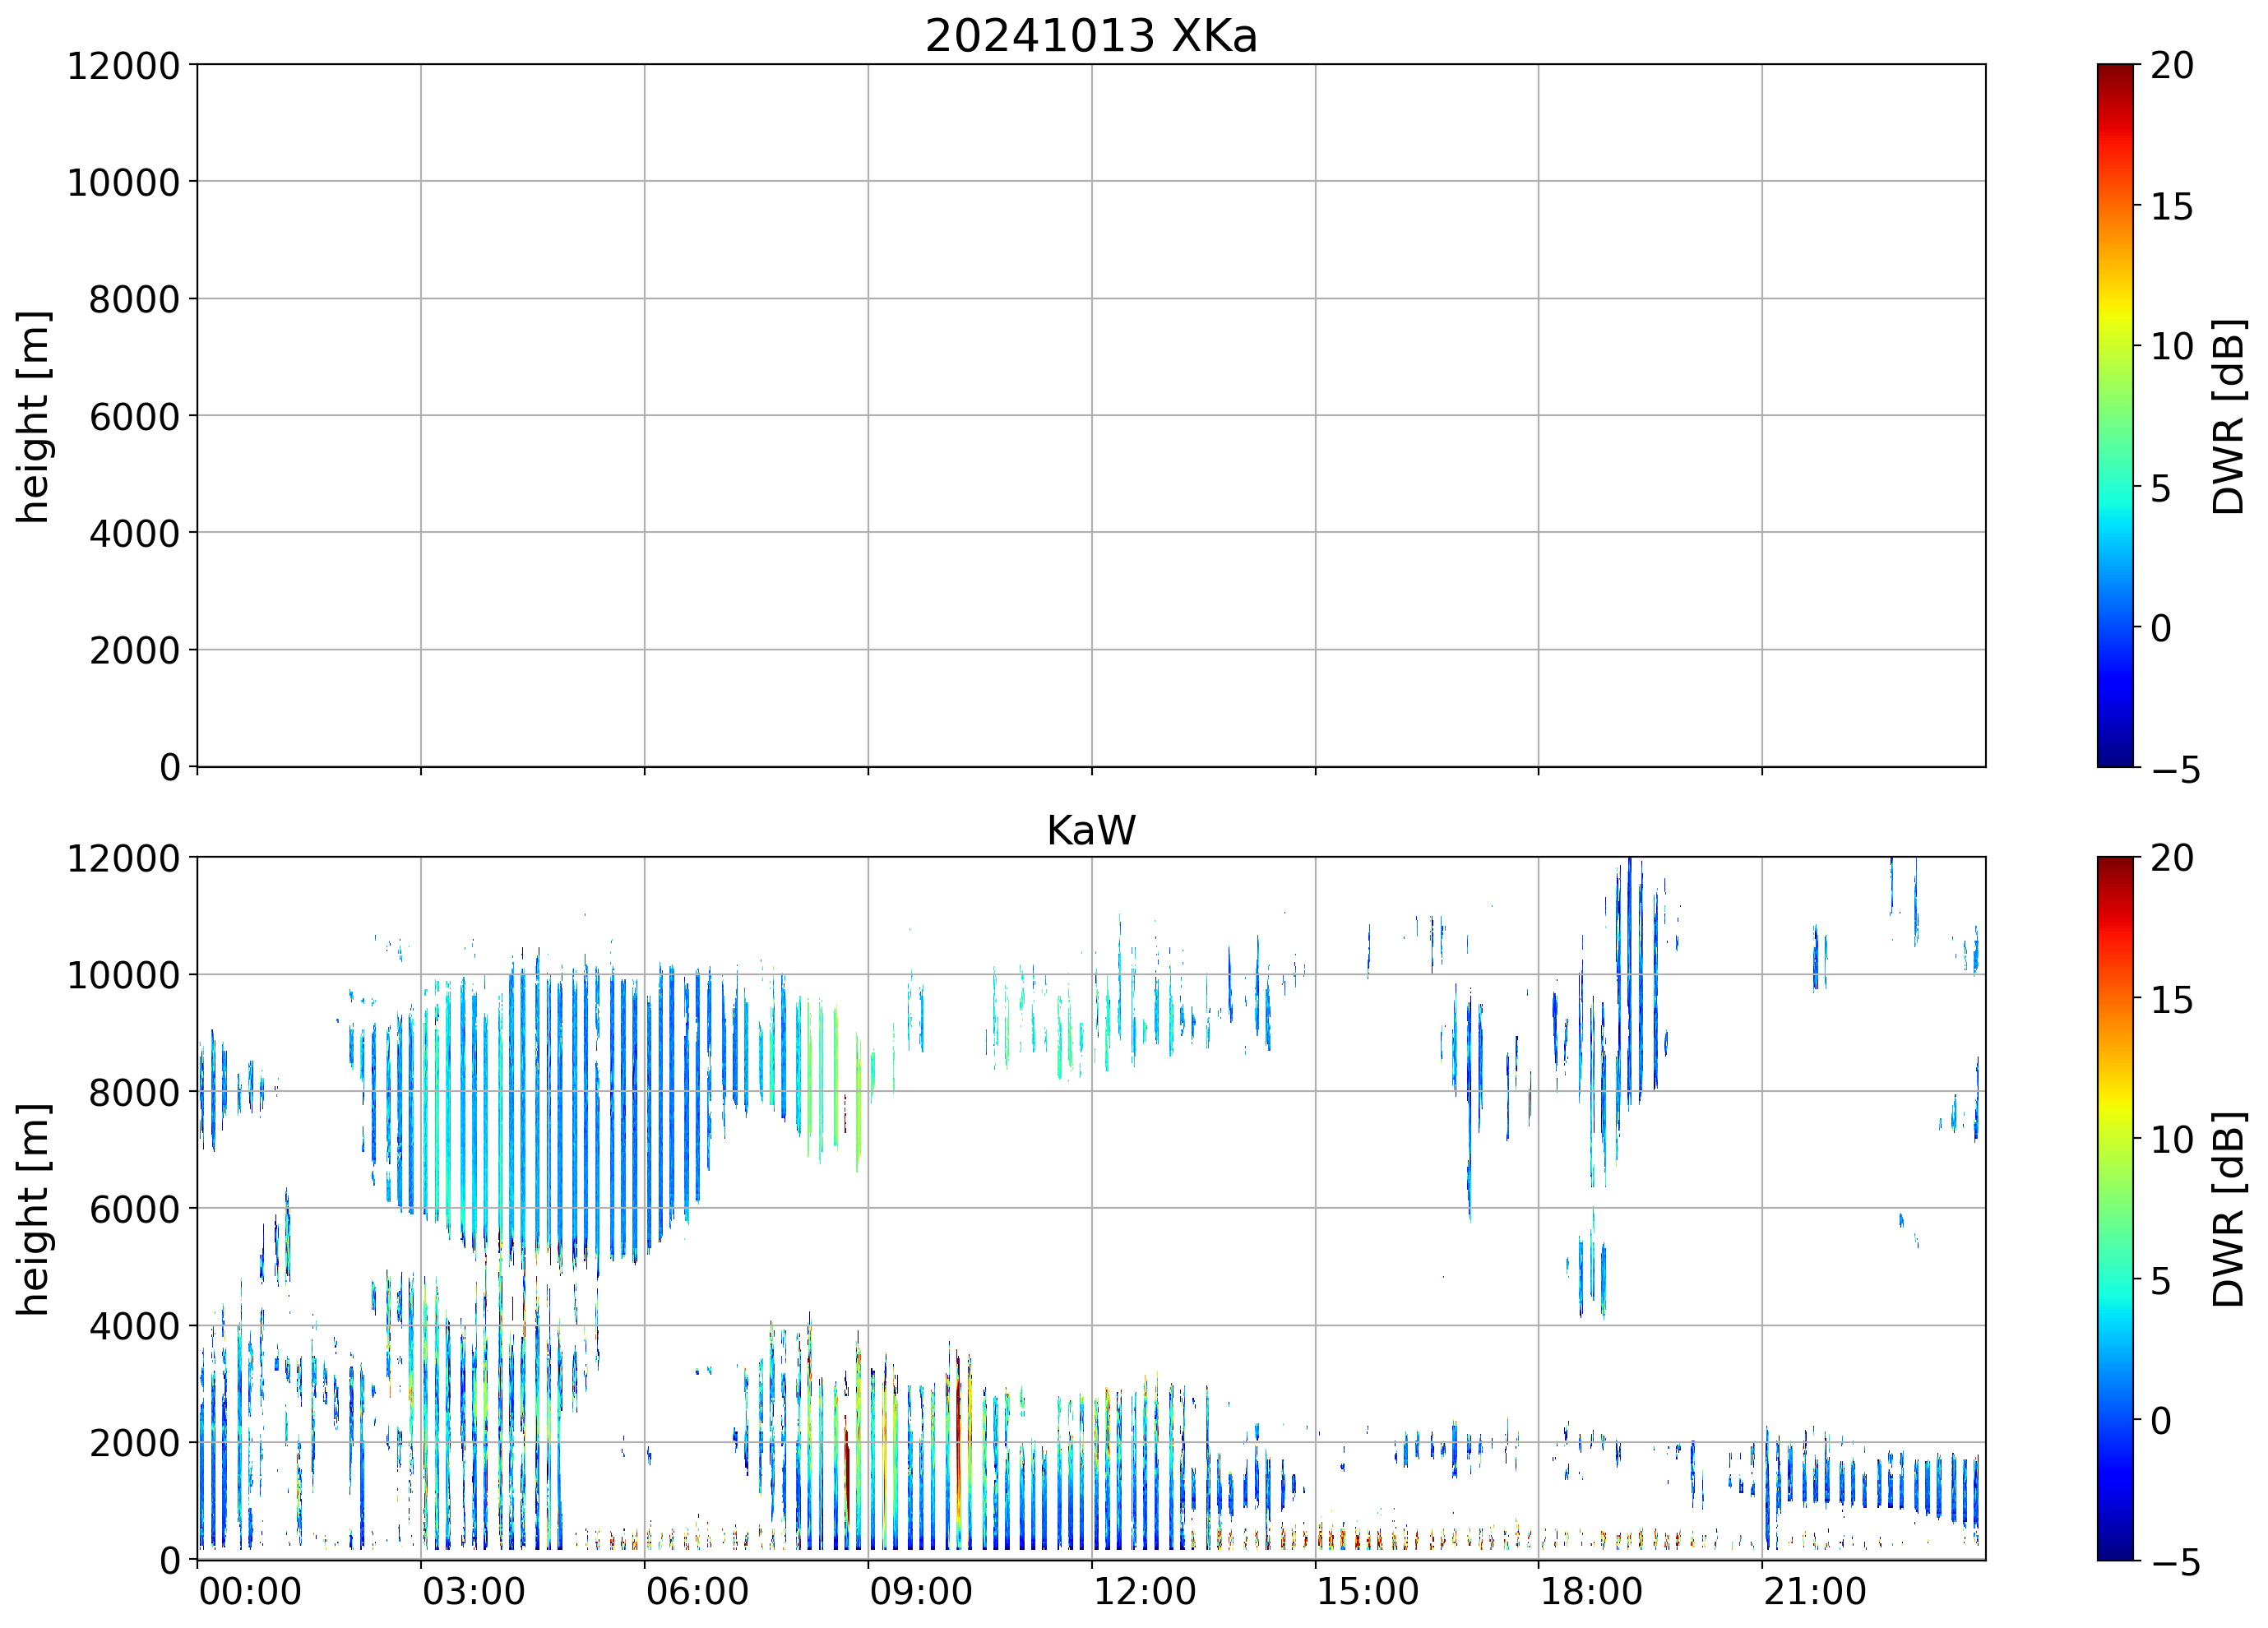
Task: Click the bottom plot's 'height [m]' axis label
Action: click(x=33, y=1210)
